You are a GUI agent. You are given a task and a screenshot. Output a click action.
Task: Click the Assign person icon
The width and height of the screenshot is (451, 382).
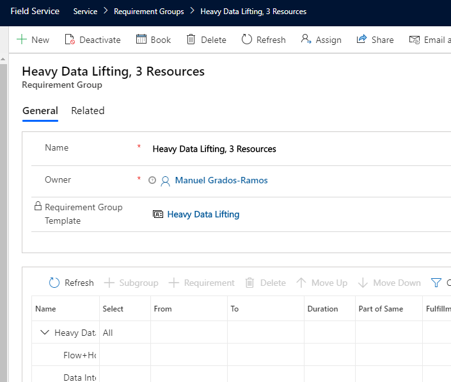coord(306,39)
